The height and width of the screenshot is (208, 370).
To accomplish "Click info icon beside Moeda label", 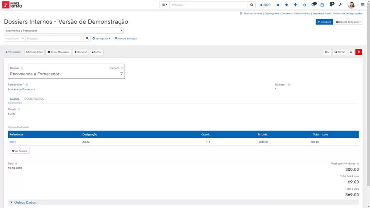I will tap(19, 109).
